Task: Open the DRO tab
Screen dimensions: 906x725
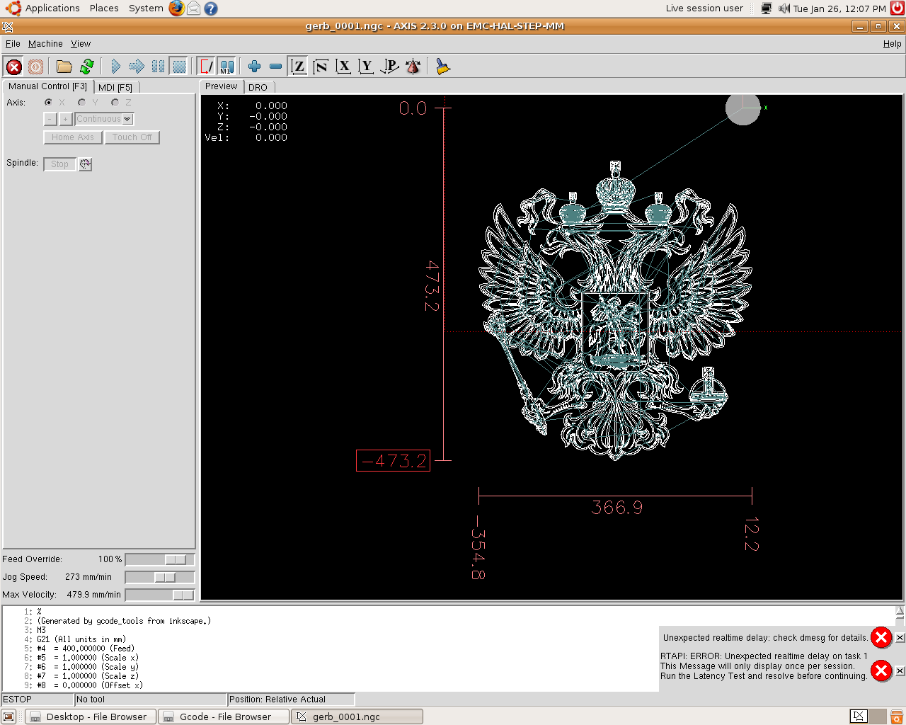Action: point(258,88)
